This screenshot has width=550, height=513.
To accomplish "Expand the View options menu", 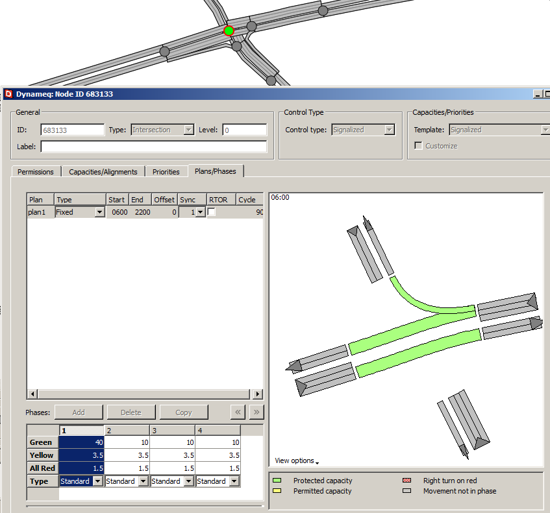I will 297,460.
